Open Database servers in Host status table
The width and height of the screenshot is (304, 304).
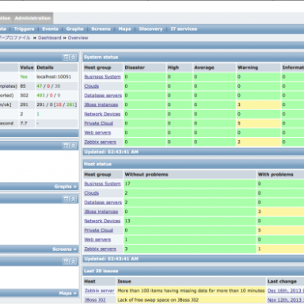coord(103,203)
